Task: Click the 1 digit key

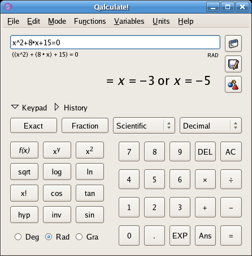Action: [129, 207]
